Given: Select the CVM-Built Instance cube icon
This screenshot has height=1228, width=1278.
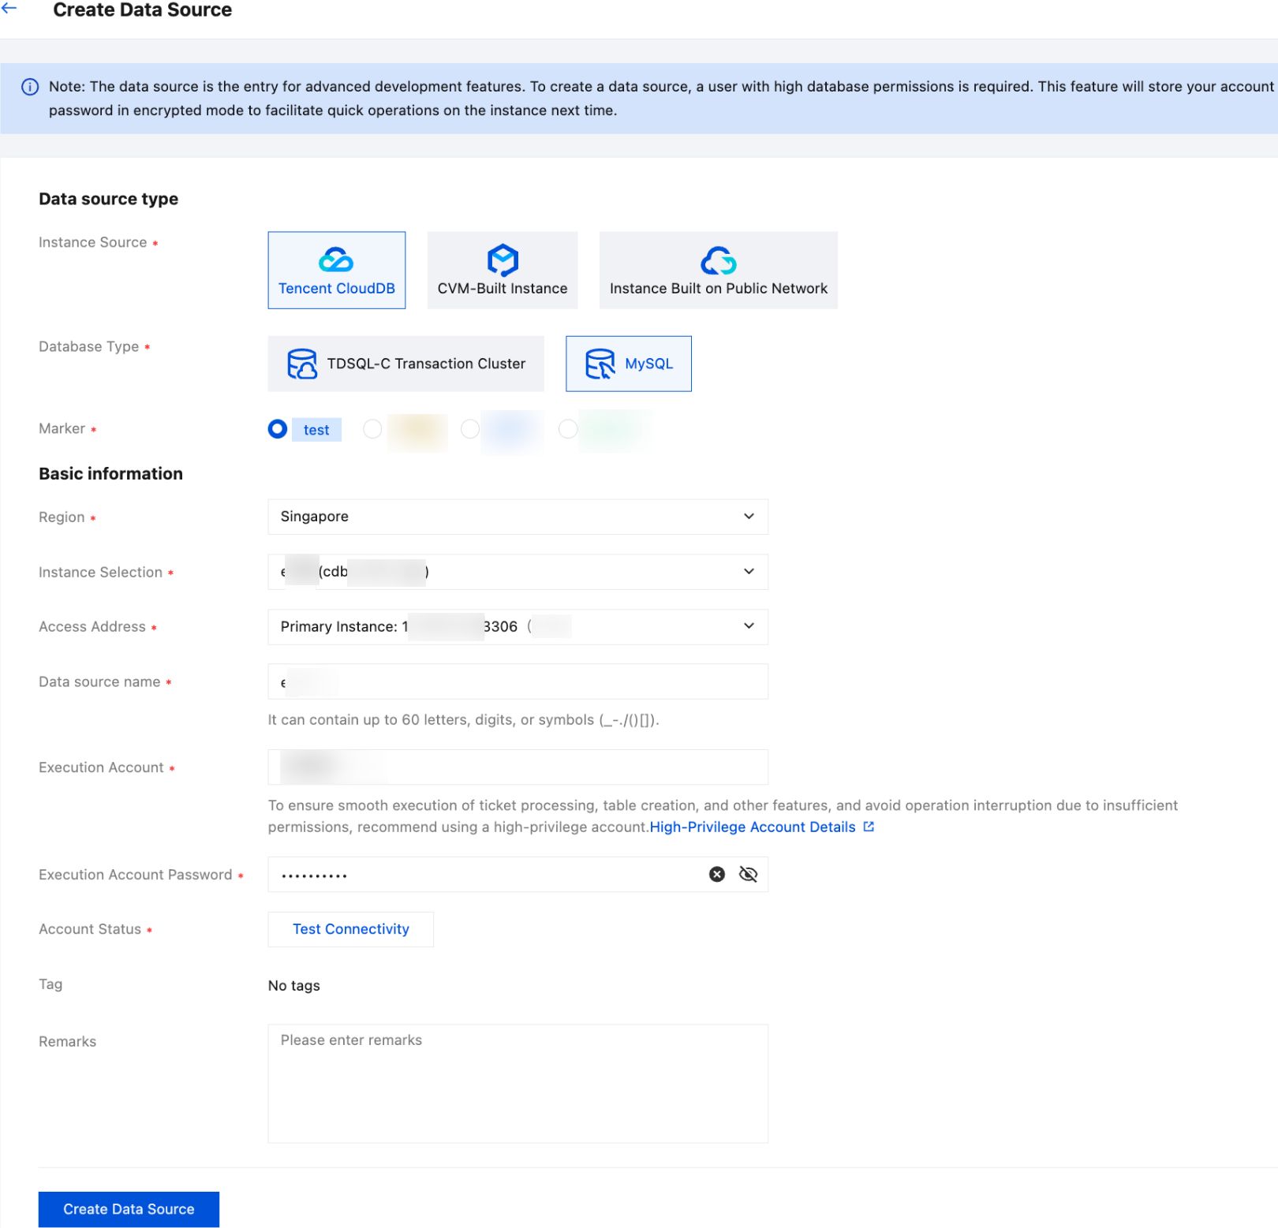Looking at the screenshot, I should pos(503,259).
